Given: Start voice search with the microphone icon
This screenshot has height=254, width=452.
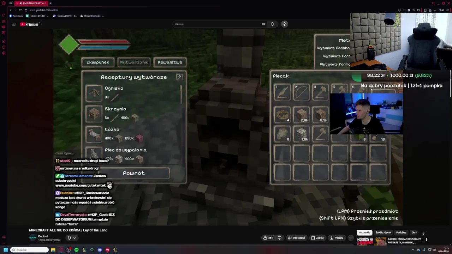Looking at the screenshot, I should click(284, 24).
